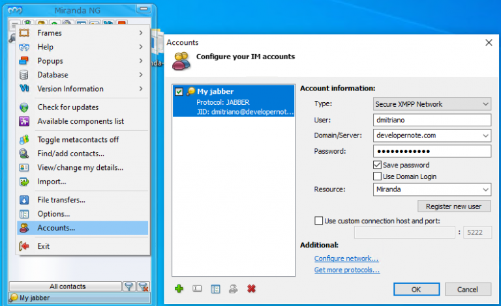Click OK in Accounts dialog
This screenshot has height=306, width=501.
click(416, 290)
